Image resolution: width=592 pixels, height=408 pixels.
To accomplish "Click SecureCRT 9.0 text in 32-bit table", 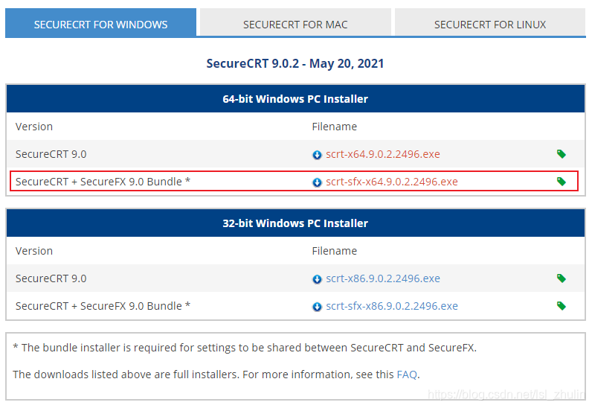I will point(51,278).
